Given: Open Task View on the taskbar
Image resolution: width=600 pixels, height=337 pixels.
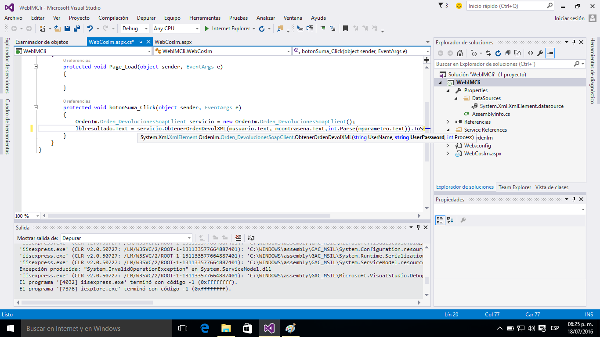Looking at the screenshot, I should (183, 328).
